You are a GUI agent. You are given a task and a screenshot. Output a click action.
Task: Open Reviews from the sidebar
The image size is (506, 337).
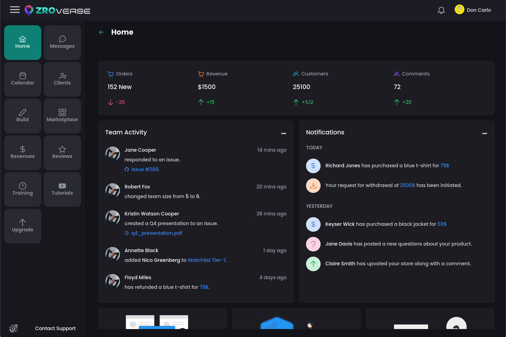pyautogui.click(x=62, y=153)
